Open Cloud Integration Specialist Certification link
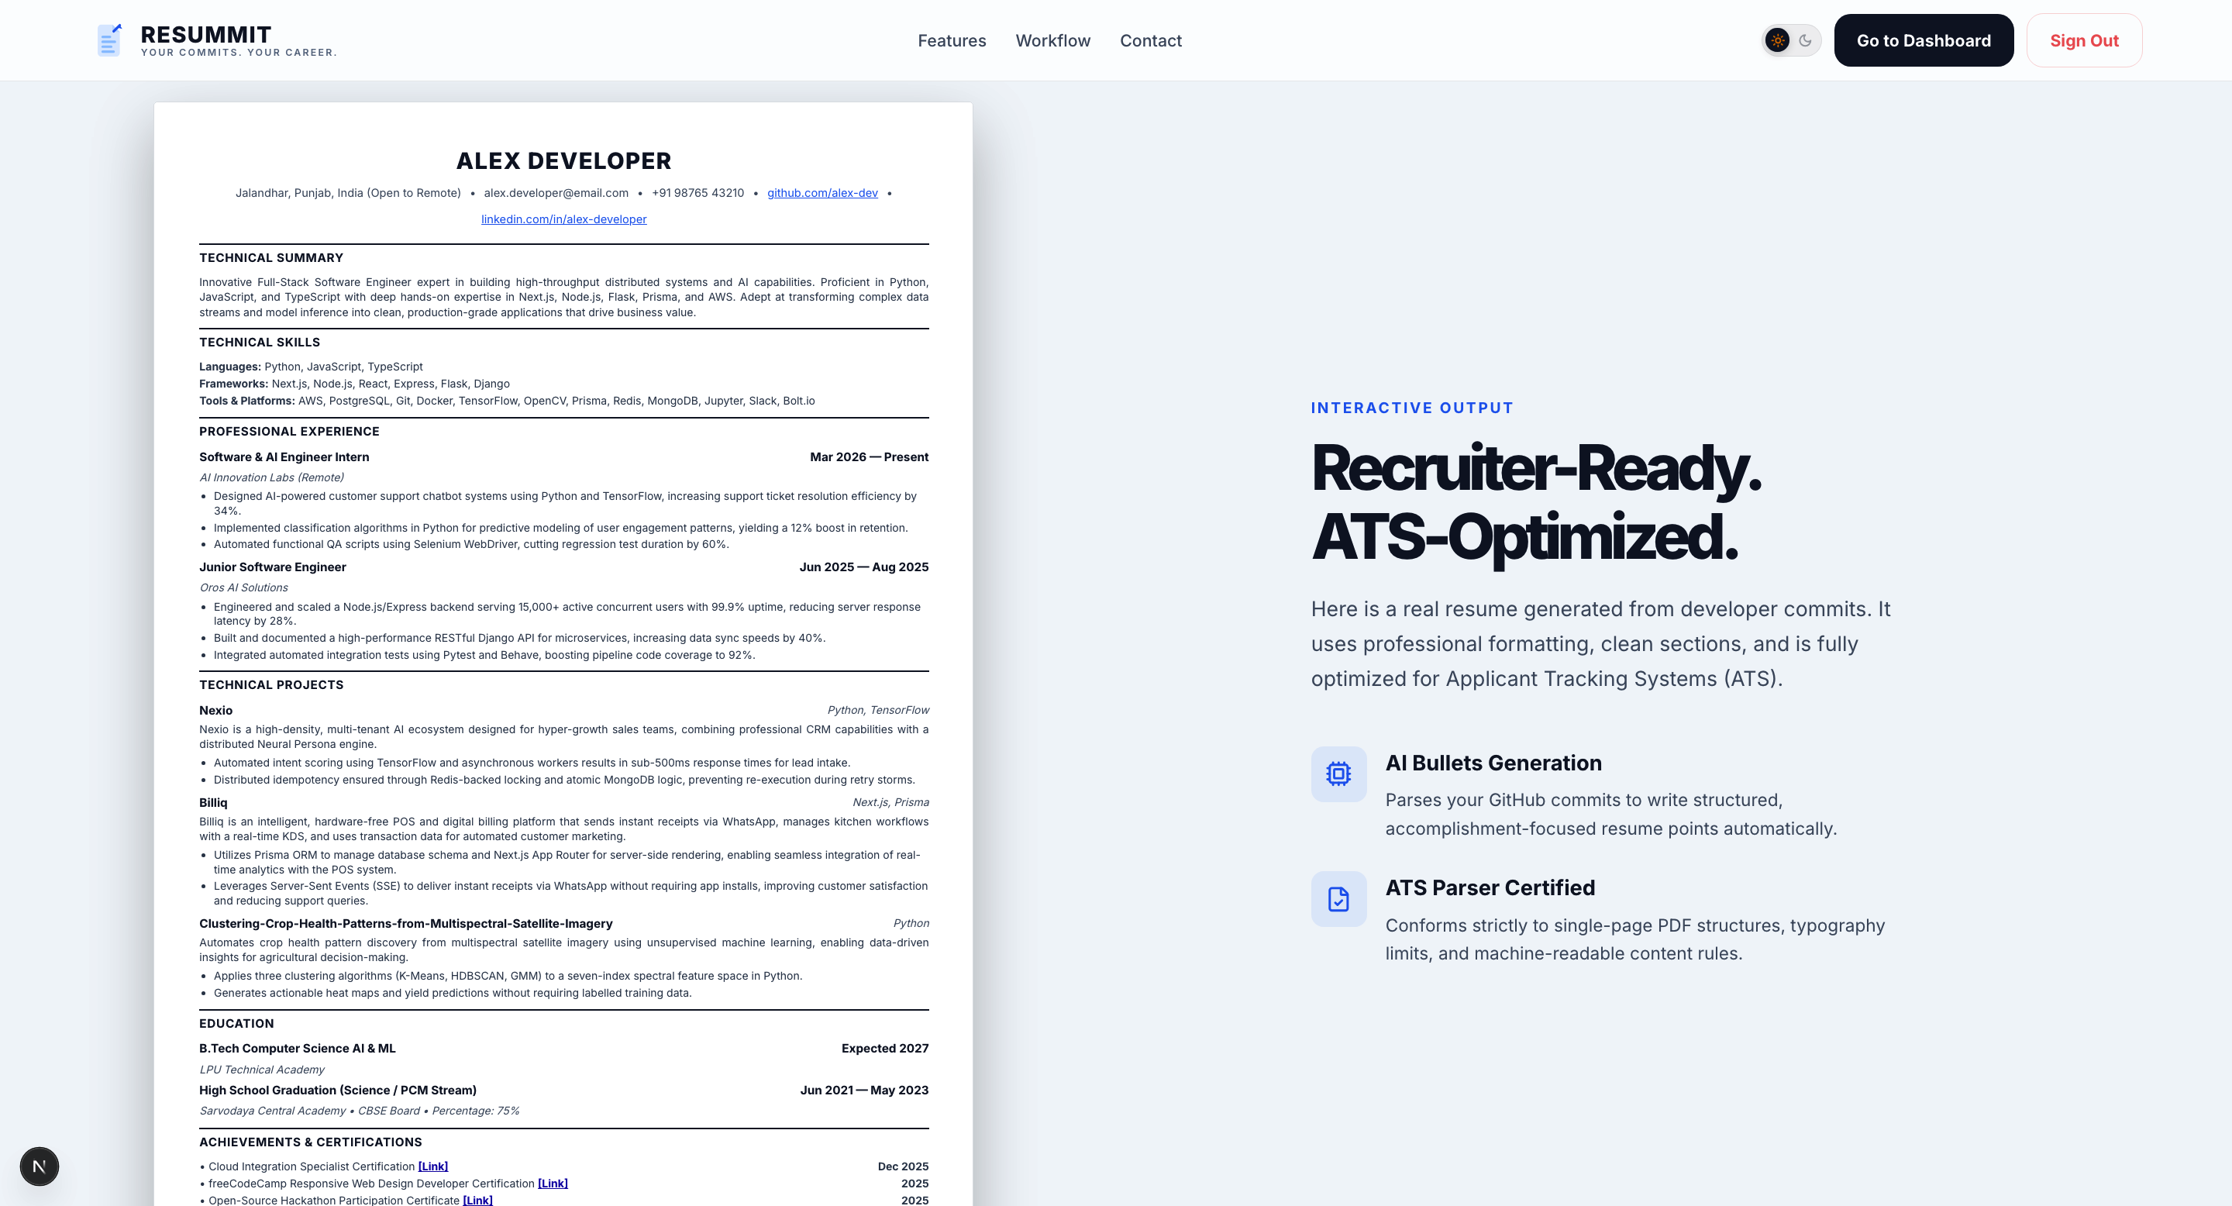The height and width of the screenshot is (1206, 2232). 432,1166
